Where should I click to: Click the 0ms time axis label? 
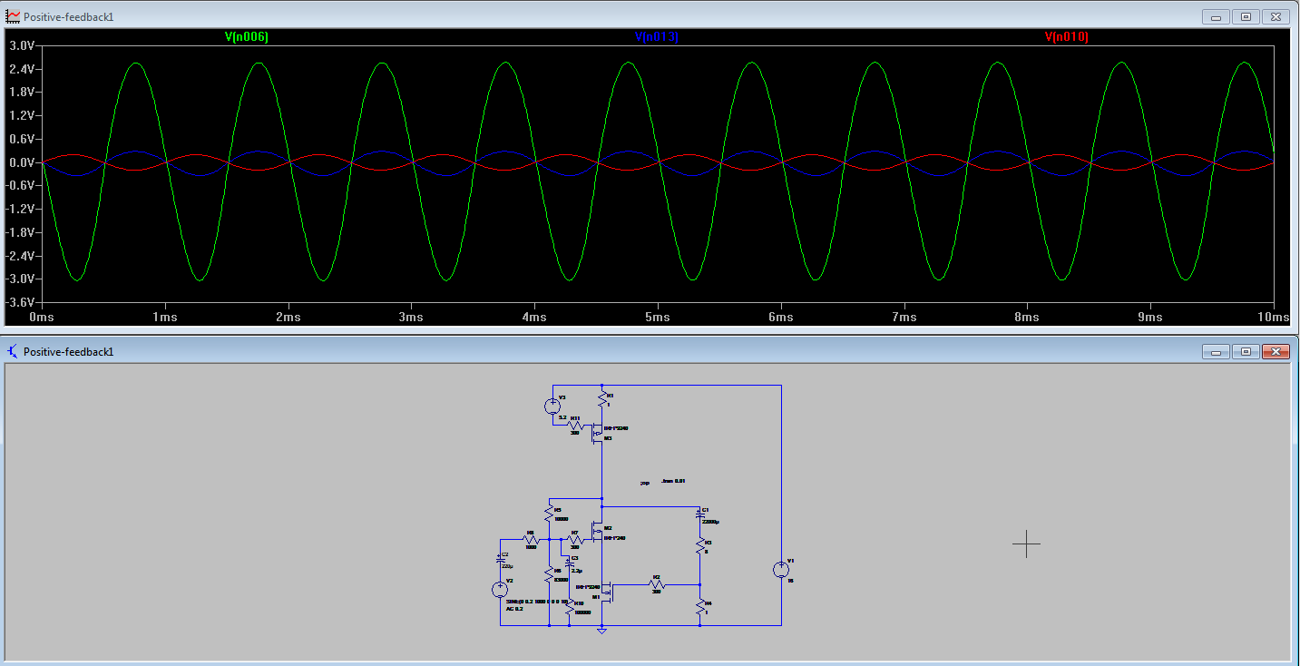(42, 318)
